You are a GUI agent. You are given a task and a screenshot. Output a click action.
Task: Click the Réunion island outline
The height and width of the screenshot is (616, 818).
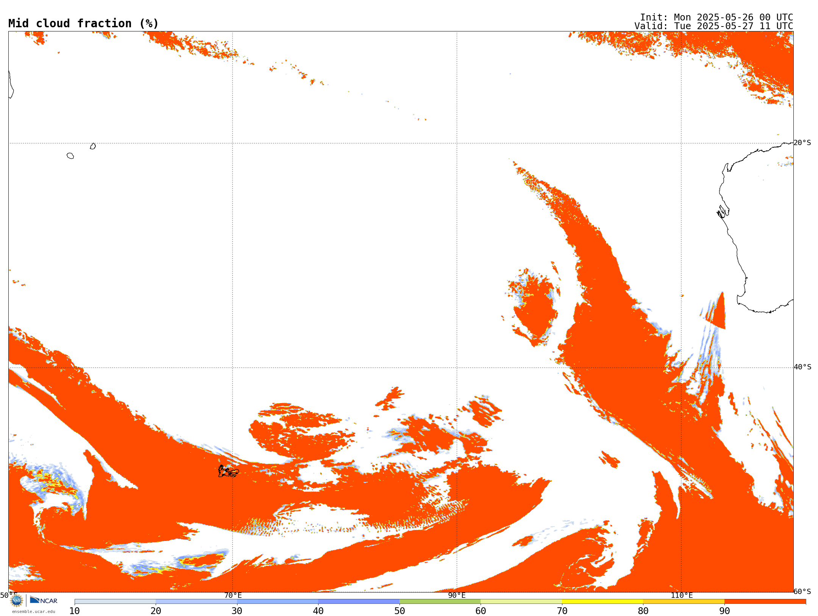[70, 156]
